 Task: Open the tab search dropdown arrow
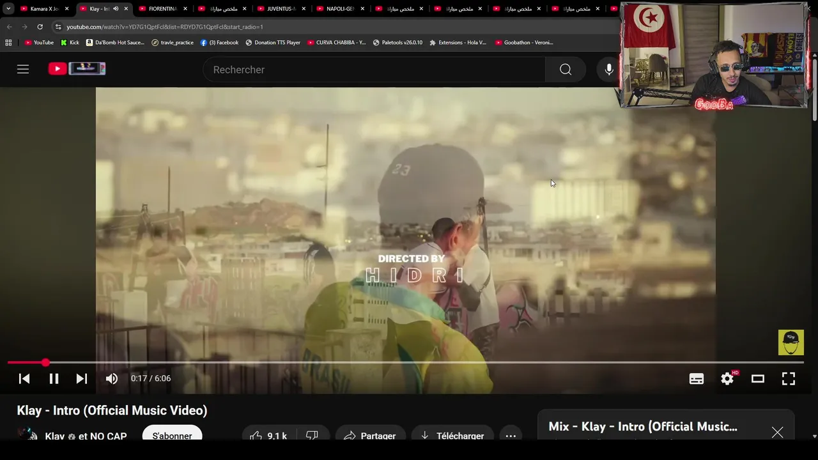pos(8,9)
